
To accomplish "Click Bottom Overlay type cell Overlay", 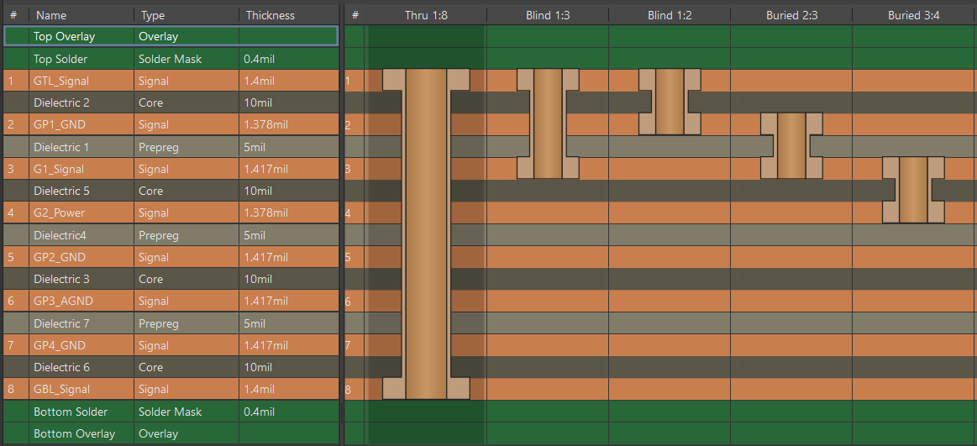I will (158, 433).
